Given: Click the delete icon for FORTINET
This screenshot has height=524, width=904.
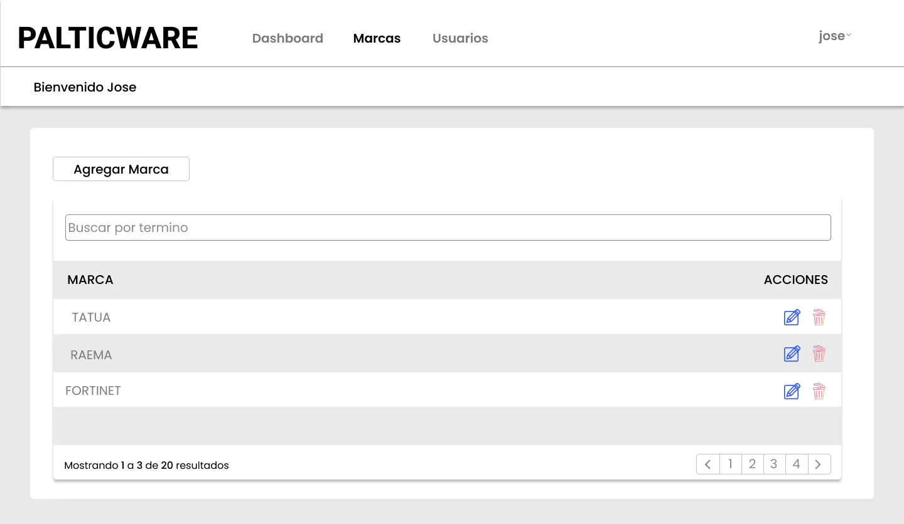Looking at the screenshot, I should click(819, 390).
